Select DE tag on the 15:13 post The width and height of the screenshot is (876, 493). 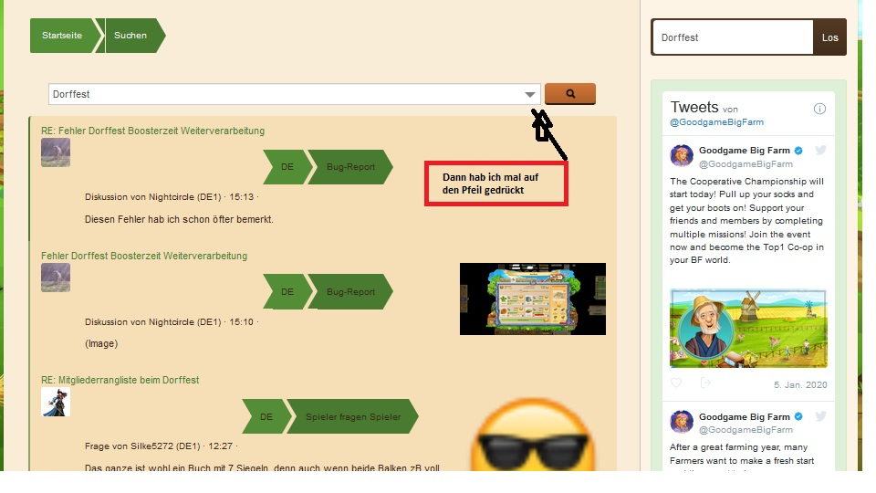(287, 166)
